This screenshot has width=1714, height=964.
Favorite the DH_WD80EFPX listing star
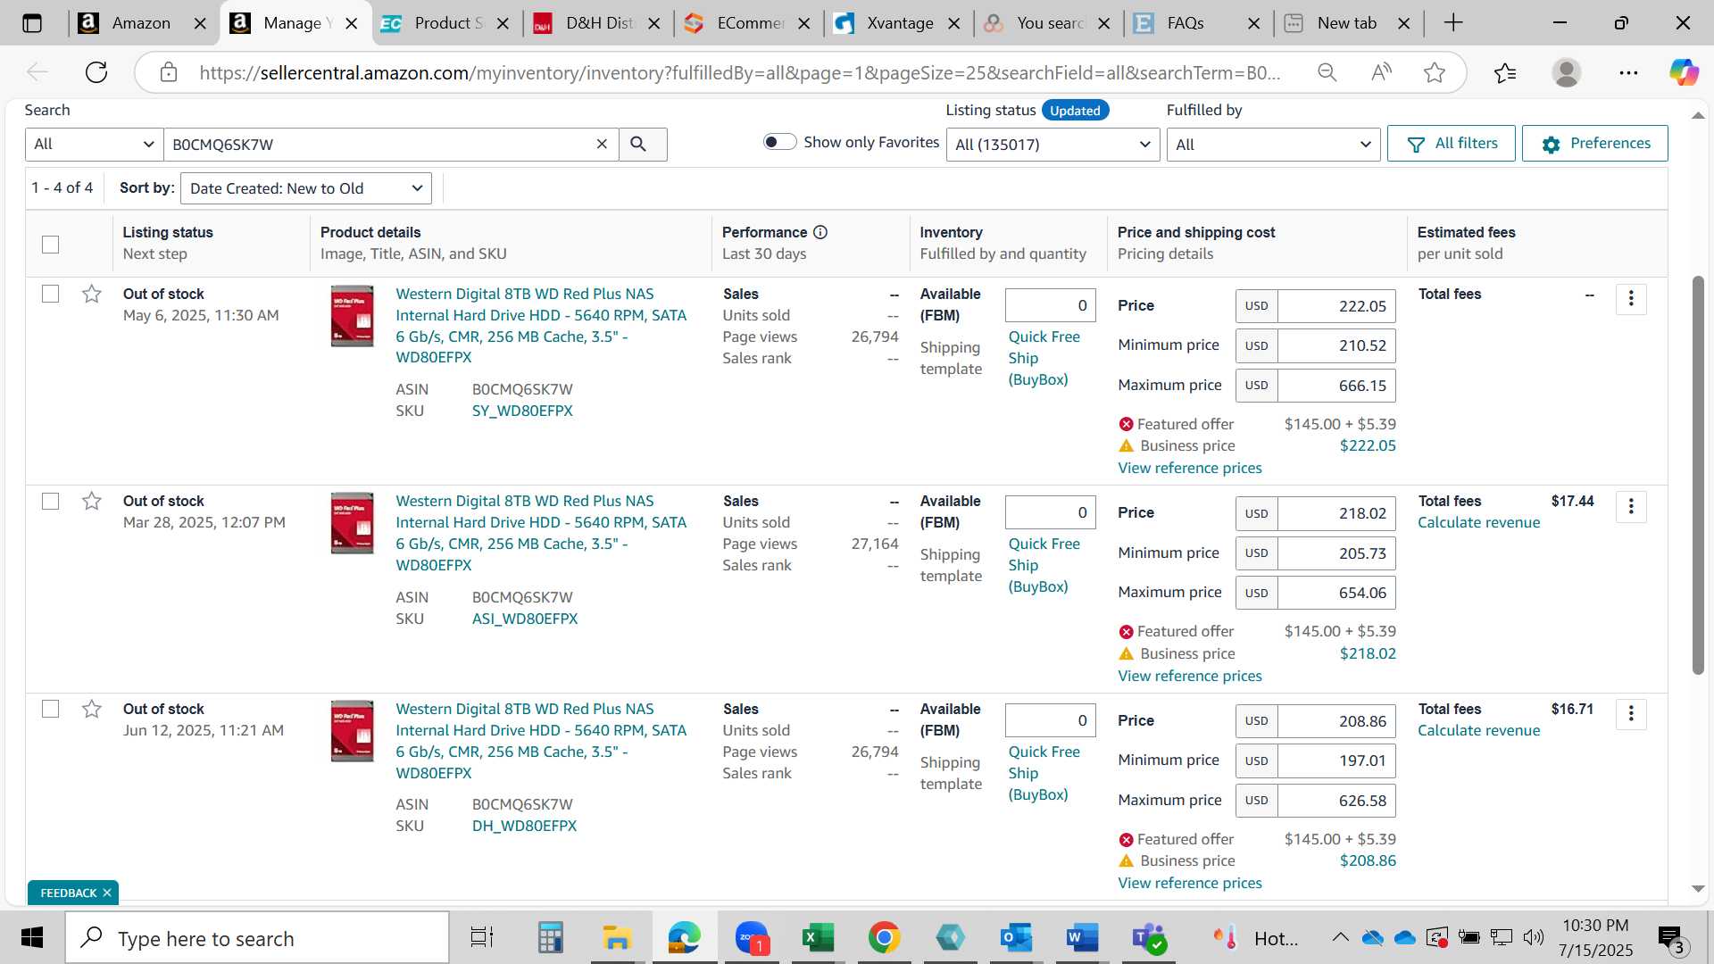click(91, 709)
